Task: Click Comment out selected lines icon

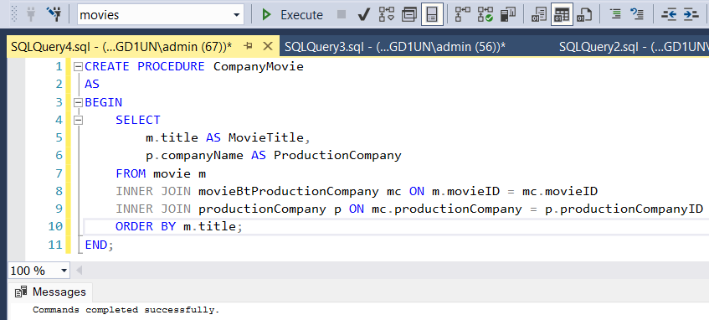Action: (x=615, y=15)
